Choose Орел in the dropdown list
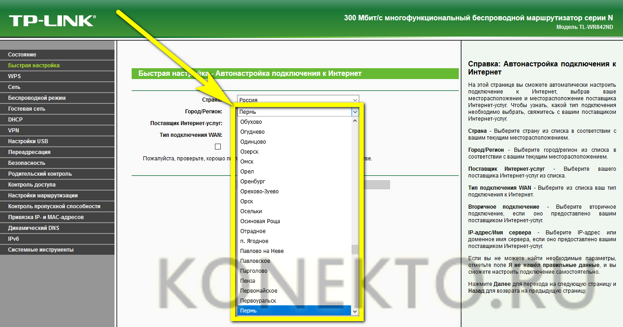Screen dimensions: 623x327 pos(294,172)
